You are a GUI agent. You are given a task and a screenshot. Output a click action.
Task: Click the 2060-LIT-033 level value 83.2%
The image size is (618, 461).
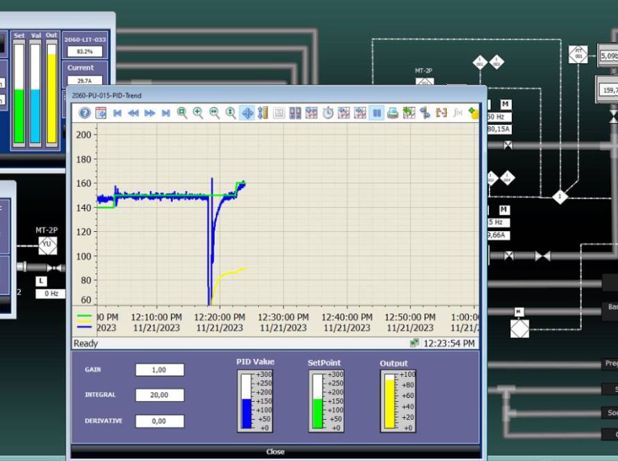(85, 51)
